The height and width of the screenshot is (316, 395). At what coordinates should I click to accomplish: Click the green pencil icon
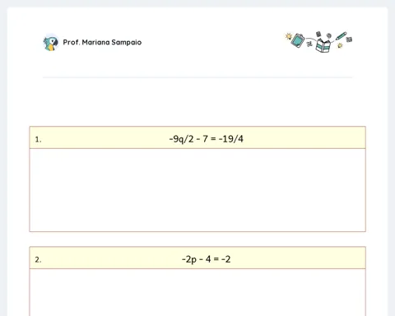tap(341, 36)
